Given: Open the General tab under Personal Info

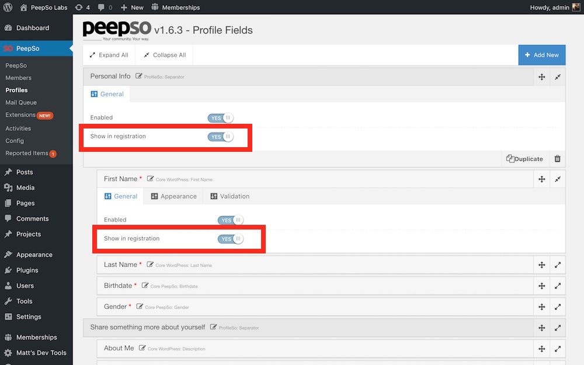Looking at the screenshot, I should tap(107, 94).
